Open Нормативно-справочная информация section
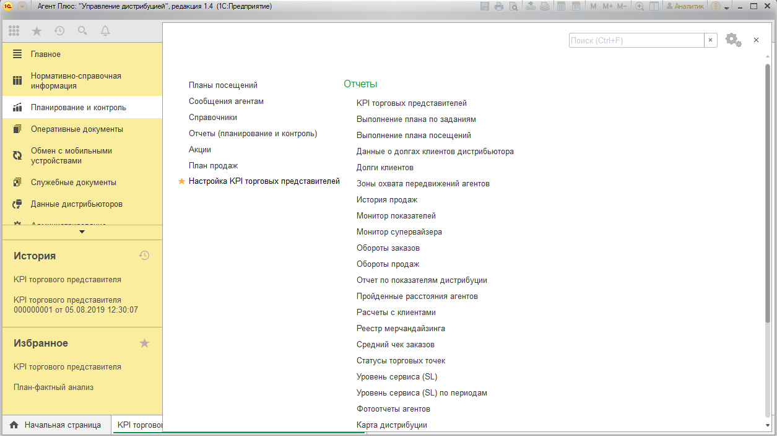The height and width of the screenshot is (437, 777). pos(82,80)
